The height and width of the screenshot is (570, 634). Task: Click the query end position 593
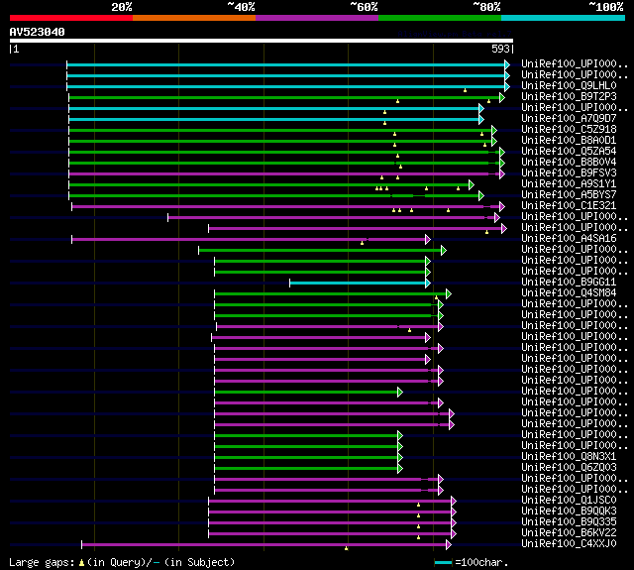pos(500,49)
